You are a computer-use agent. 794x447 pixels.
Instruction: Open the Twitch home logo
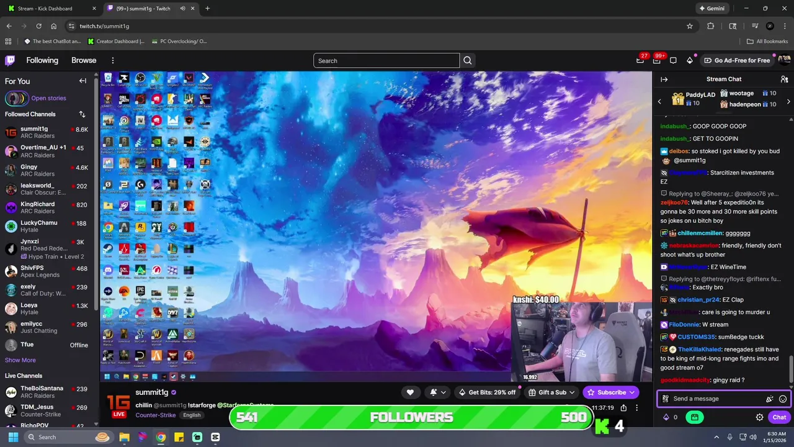click(x=10, y=60)
